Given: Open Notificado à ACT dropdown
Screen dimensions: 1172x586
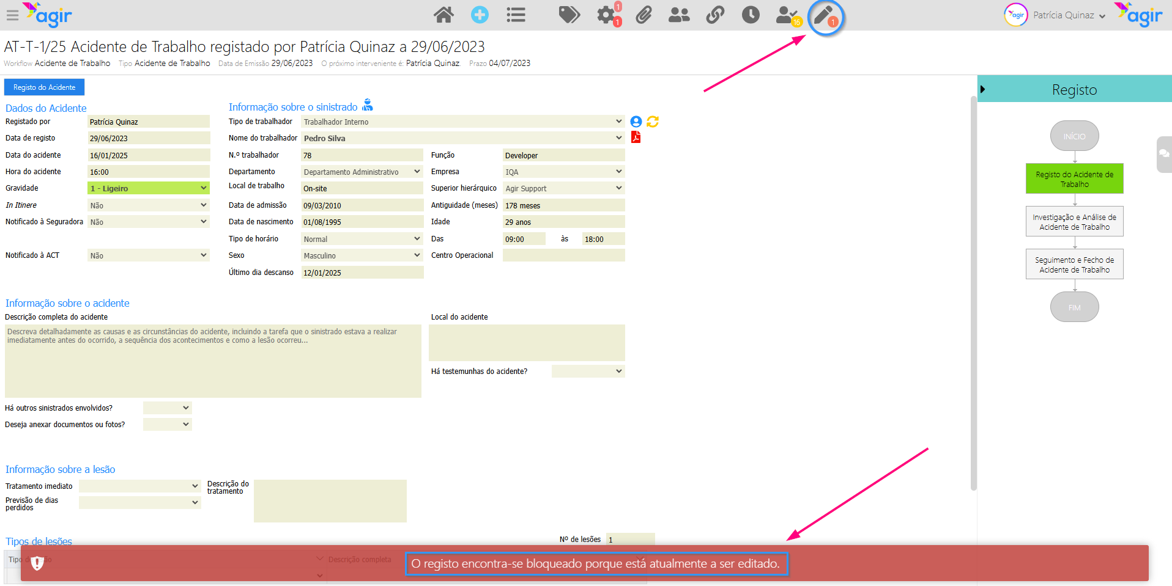Looking at the screenshot, I should 149,255.
